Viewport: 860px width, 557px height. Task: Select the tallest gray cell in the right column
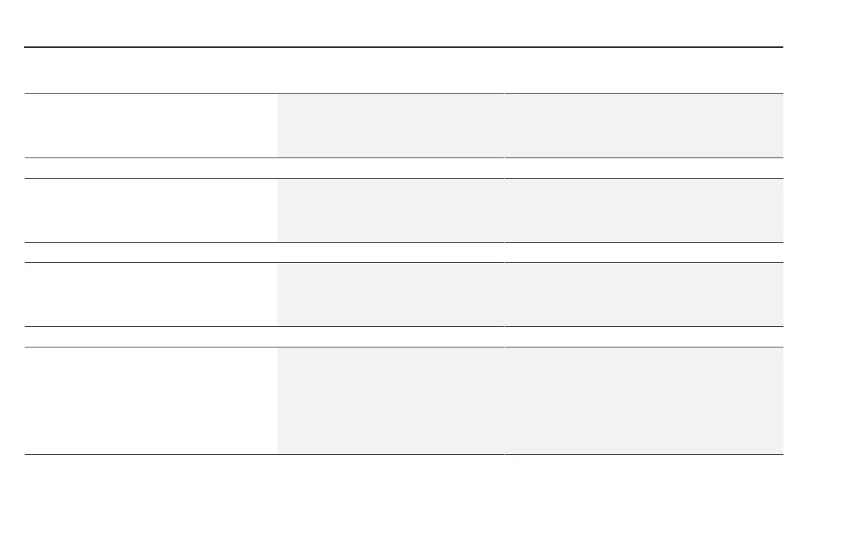[x=643, y=400]
